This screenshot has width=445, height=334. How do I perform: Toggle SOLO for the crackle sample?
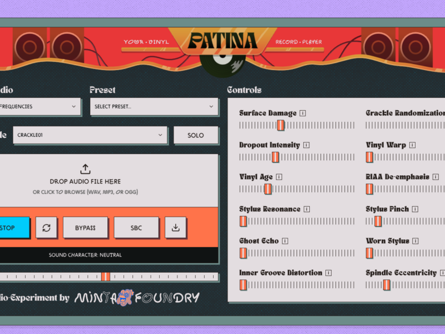196,135
